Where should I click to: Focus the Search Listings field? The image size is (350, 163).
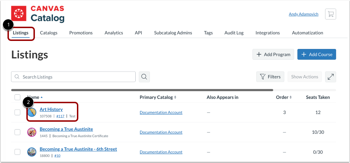73,77
